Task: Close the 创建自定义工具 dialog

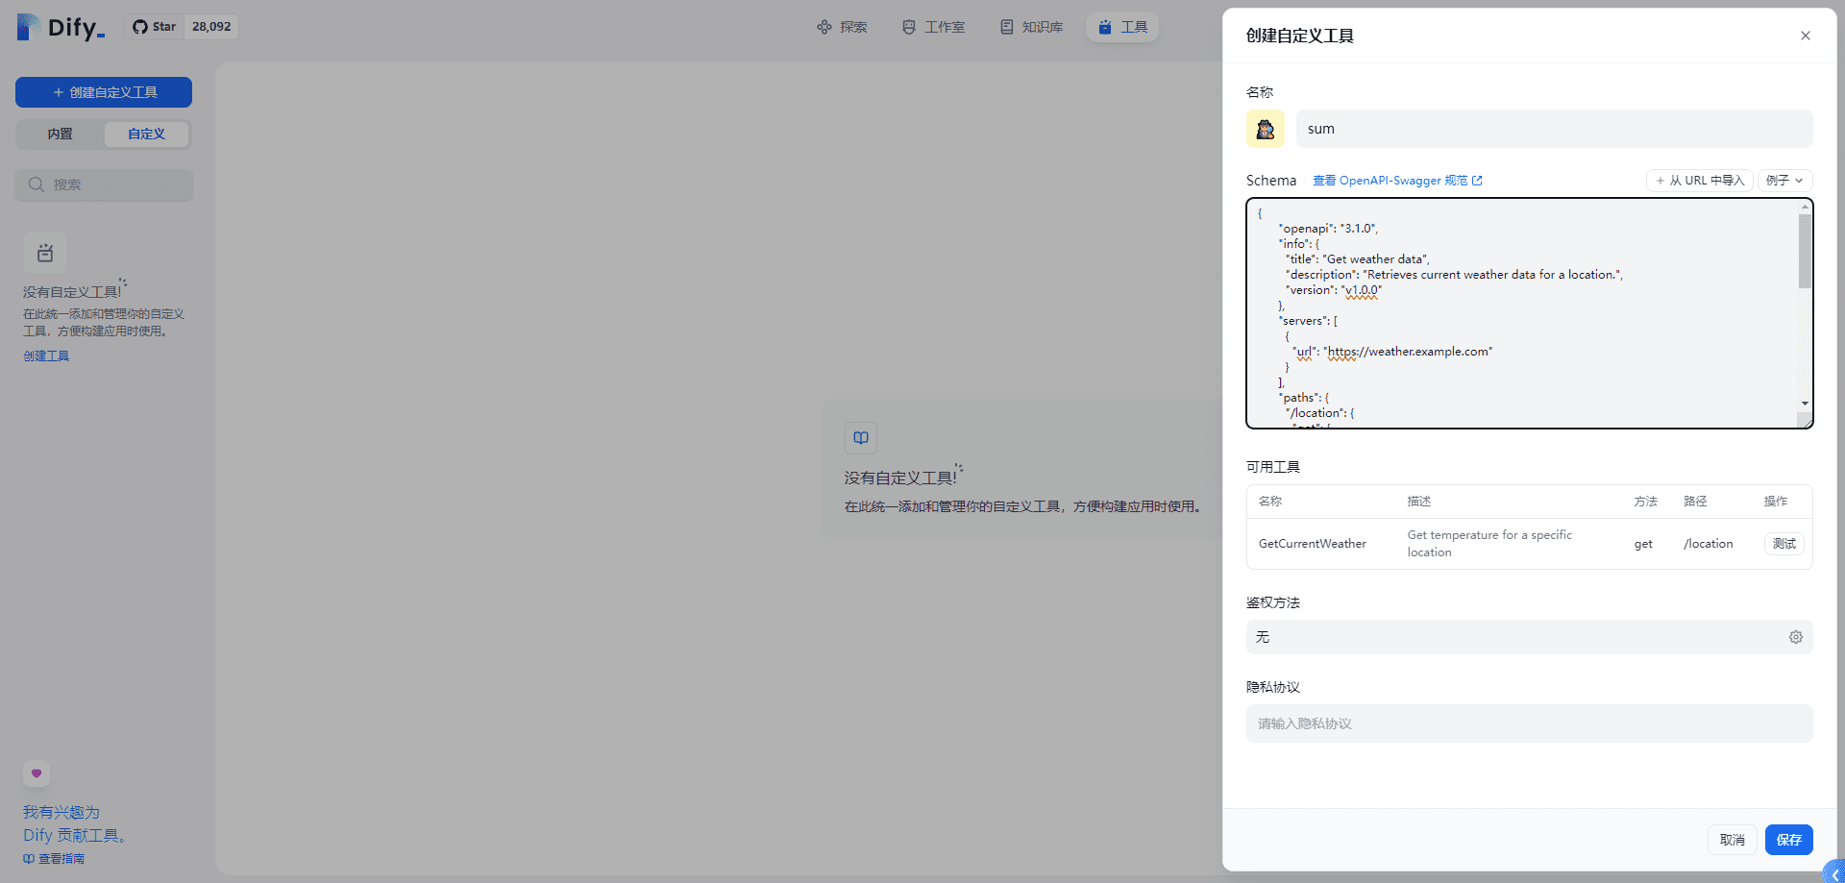Action: tap(1806, 36)
